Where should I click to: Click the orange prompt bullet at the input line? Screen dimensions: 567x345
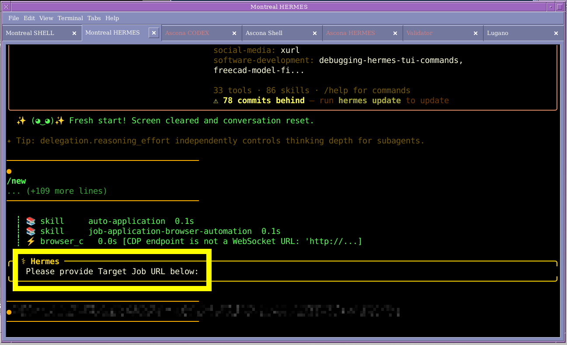pos(9,312)
